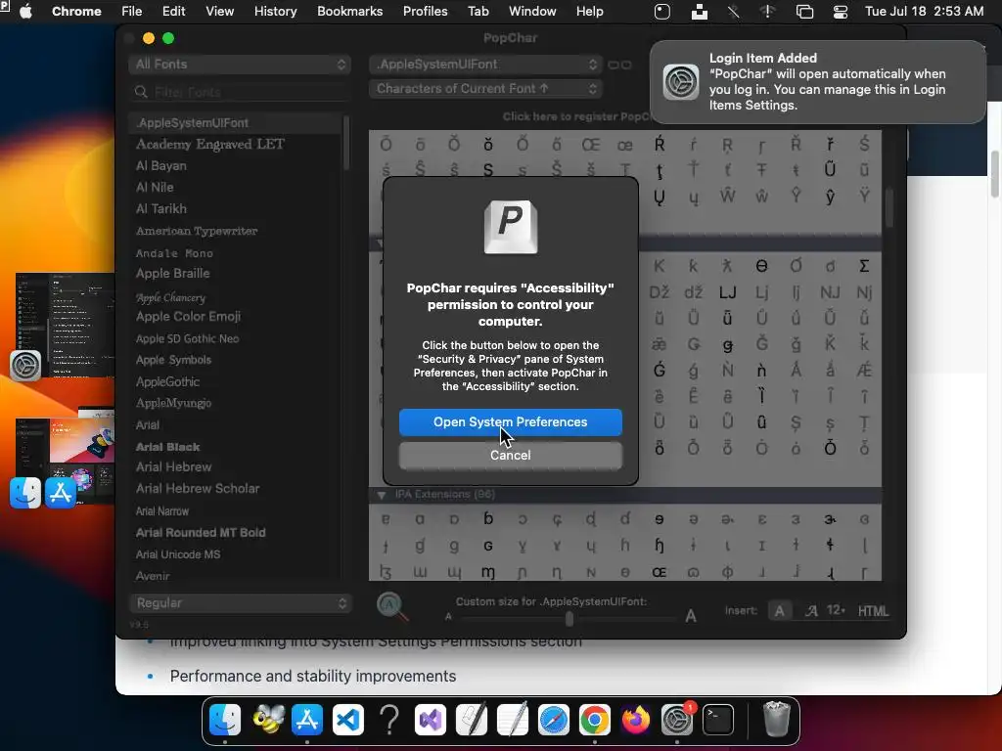Click Open System Preferences button
Screen dimensions: 1002x751
[x=510, y=422]
